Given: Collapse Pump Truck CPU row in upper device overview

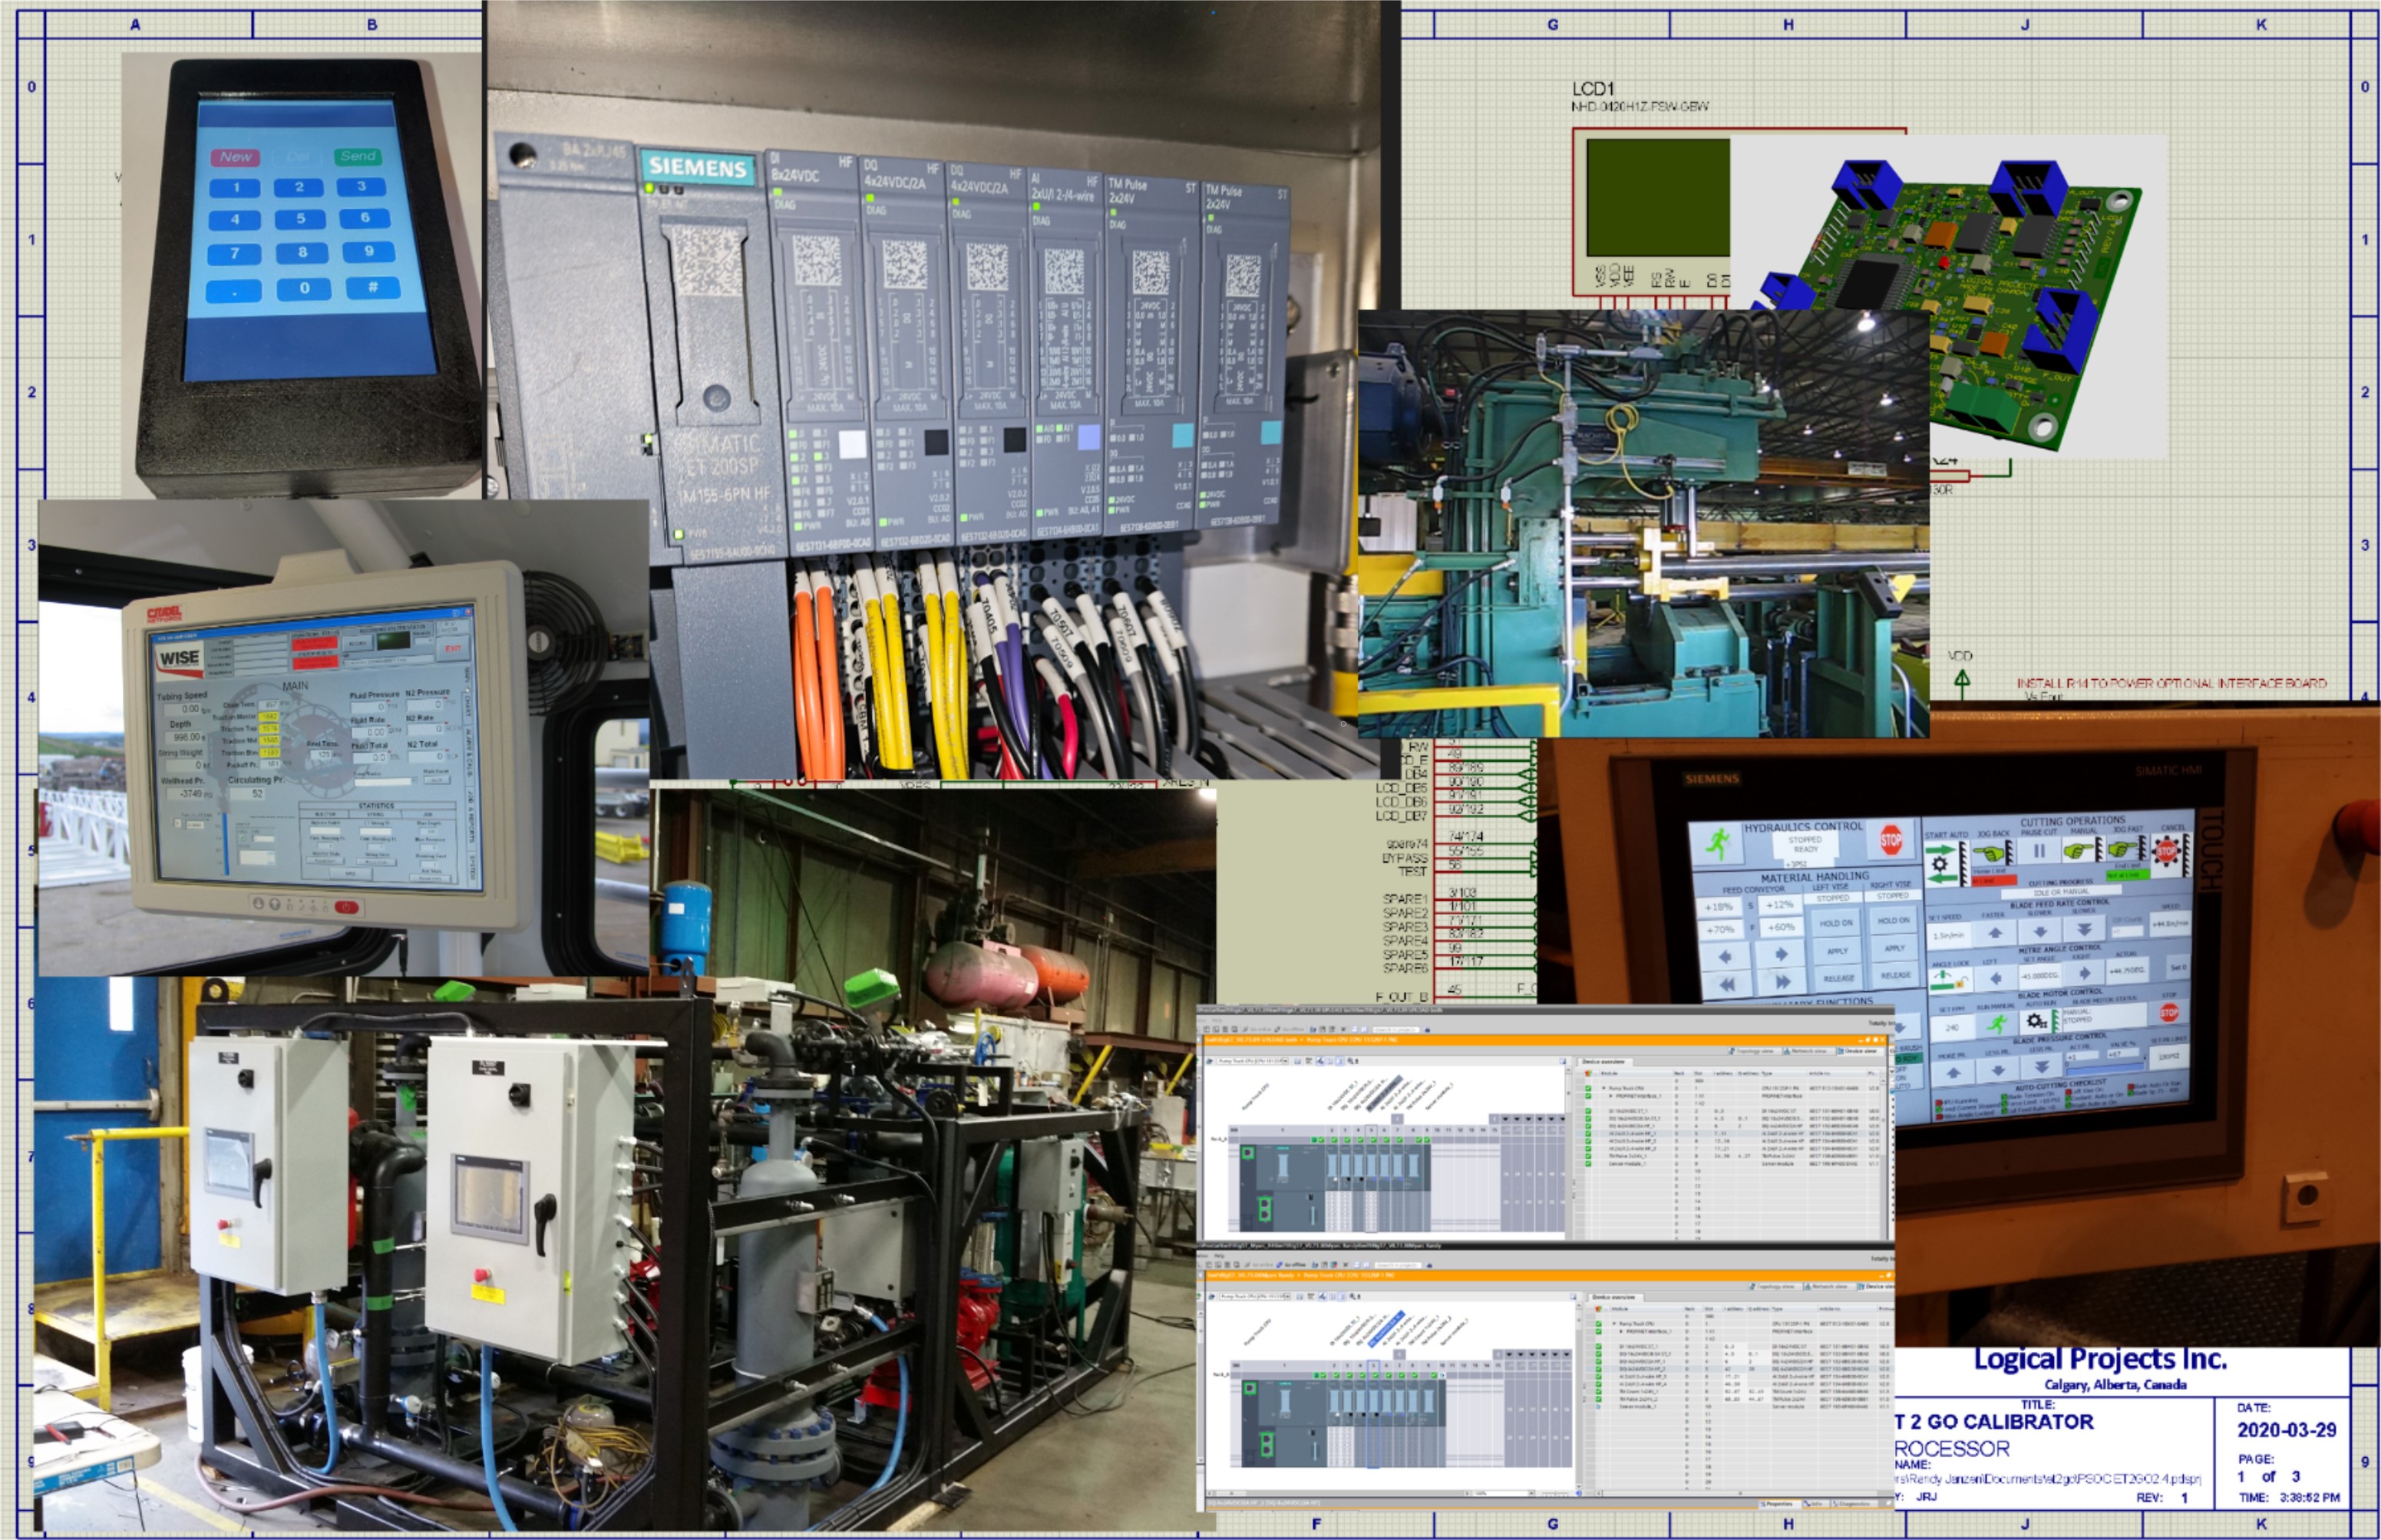Looking at the screenshot, I should (1603, 1089).
